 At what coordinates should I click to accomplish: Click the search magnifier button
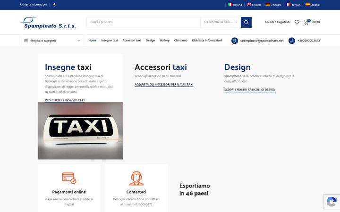coord(246,22)
